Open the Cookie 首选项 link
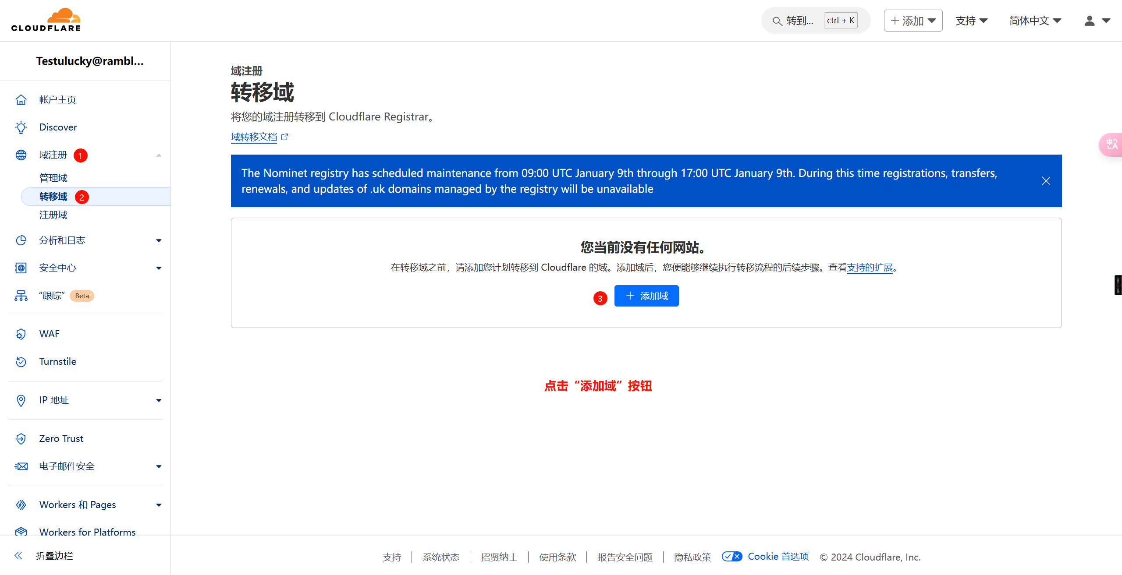 pos(778,557)
